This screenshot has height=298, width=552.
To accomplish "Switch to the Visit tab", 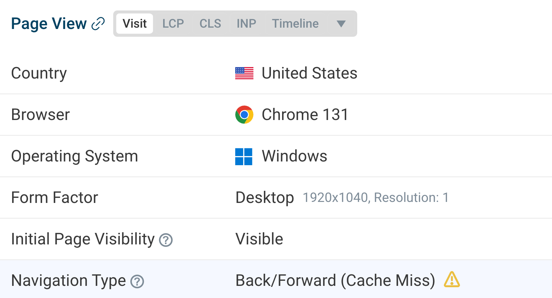I will (134, 24).
